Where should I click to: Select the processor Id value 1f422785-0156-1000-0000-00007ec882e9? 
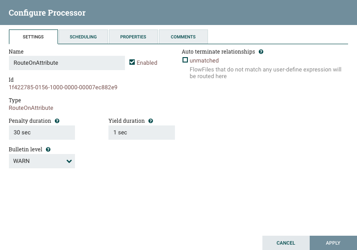63,87
